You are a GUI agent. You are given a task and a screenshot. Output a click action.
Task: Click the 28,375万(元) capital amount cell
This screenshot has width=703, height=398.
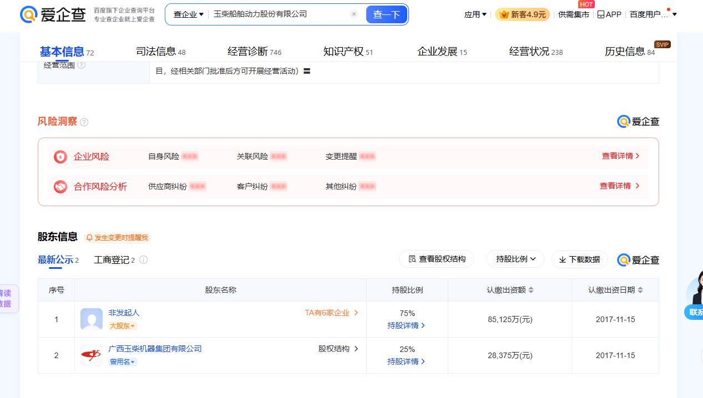tap(510, 355)
